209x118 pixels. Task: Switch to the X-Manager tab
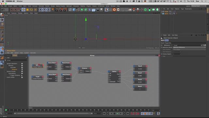8,55
